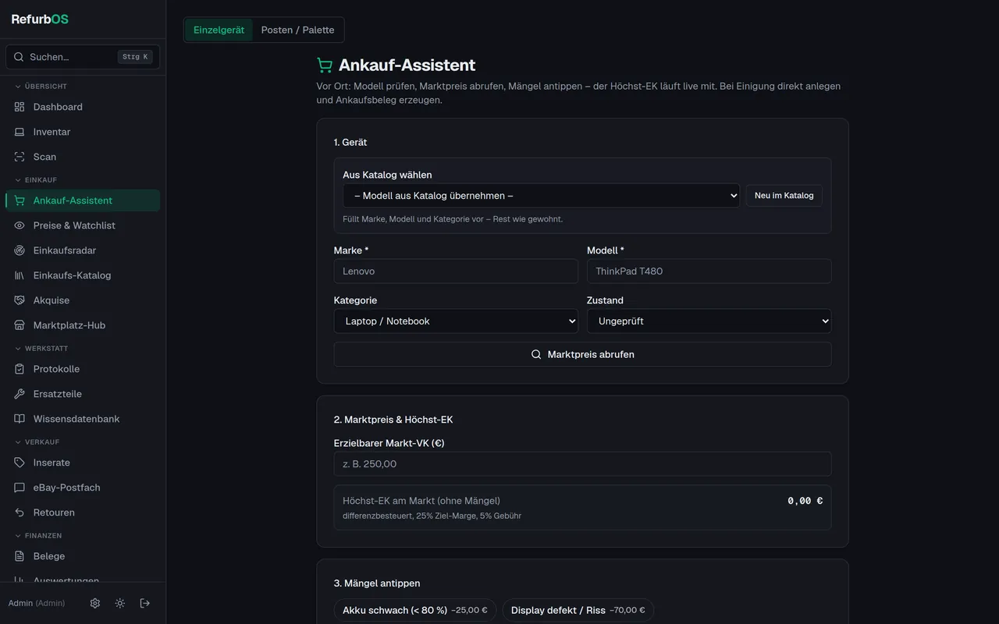This screenshot has height=624, width=999.
Task: Click the Wissensdatenbank book icon
Action: click(x=20, y=419)
